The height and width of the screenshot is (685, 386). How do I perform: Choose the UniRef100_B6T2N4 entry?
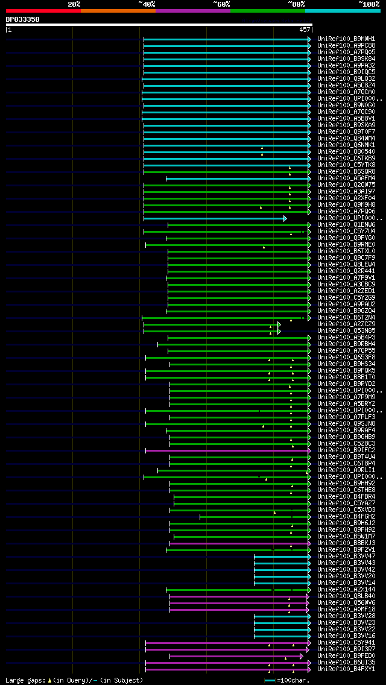pyautogui.click(x=346, y=318)
